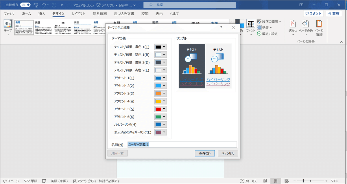Open color dropdown for テキスト/背景: 濃色 1

[160, 47]
